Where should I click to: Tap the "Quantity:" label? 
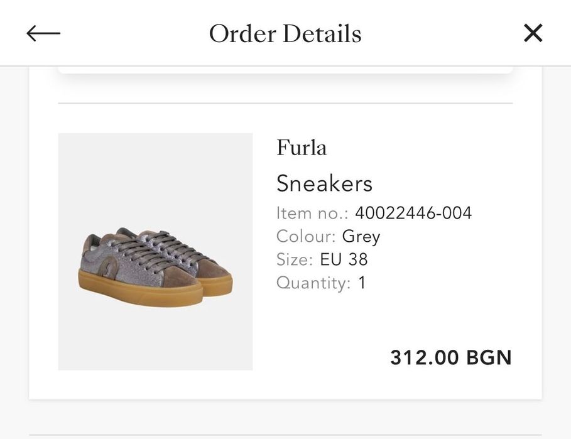click(313, 283)
